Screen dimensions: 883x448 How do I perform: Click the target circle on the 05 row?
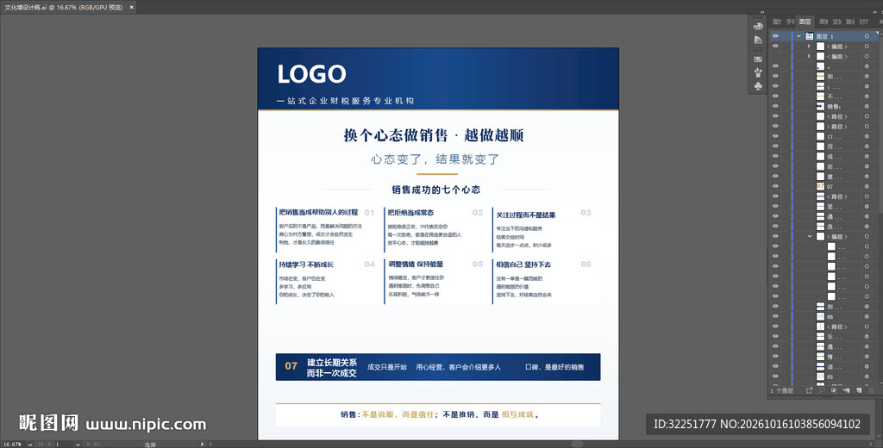pos(867,376)
